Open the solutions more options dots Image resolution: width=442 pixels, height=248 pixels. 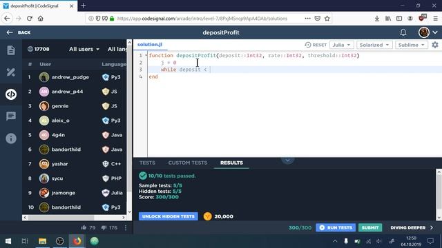(126, 228)
